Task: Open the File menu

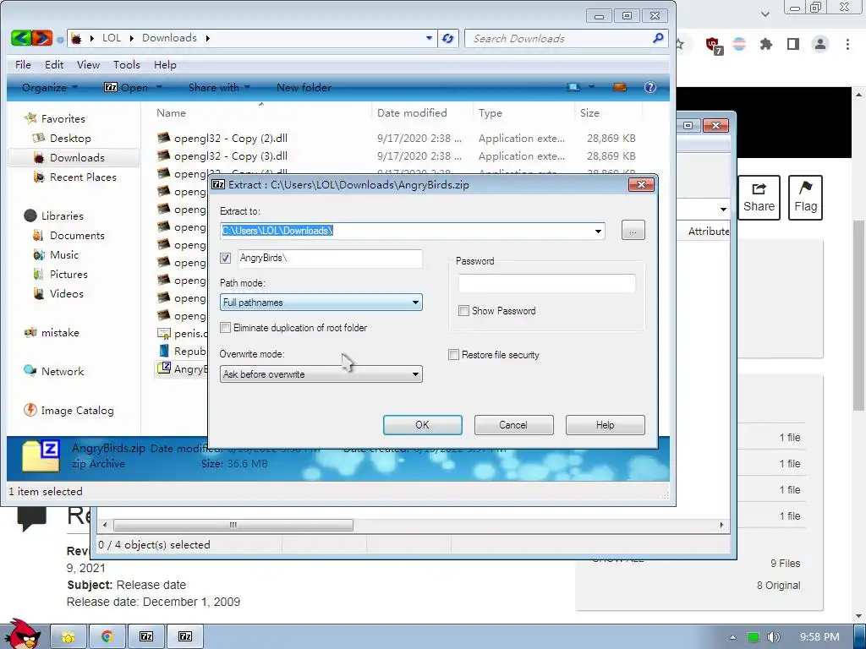Action: tap(23, 64)
